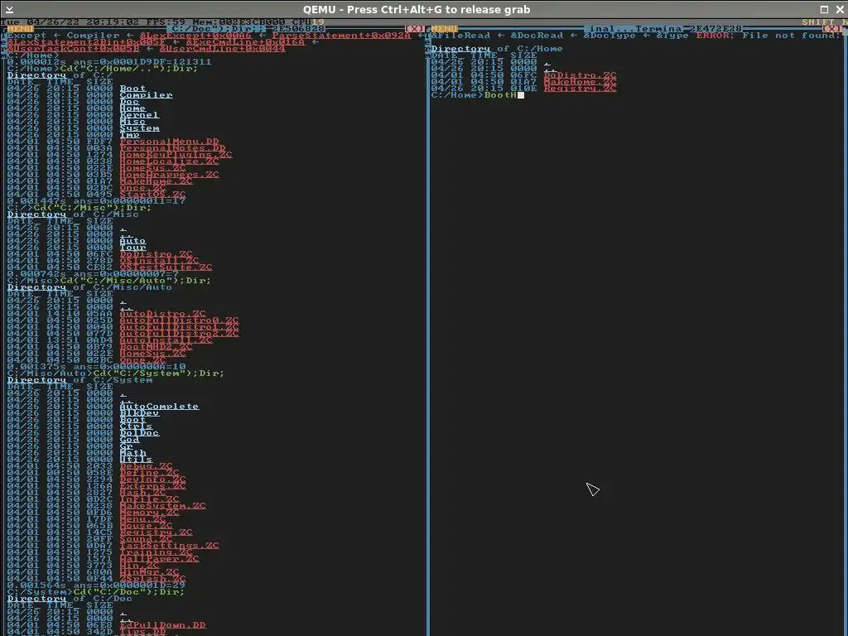The image size is (848, 636).
Task: Click the &ExeCmdLine+0x016A trace link
Action: pyautogui.click(x=245, y=42)
